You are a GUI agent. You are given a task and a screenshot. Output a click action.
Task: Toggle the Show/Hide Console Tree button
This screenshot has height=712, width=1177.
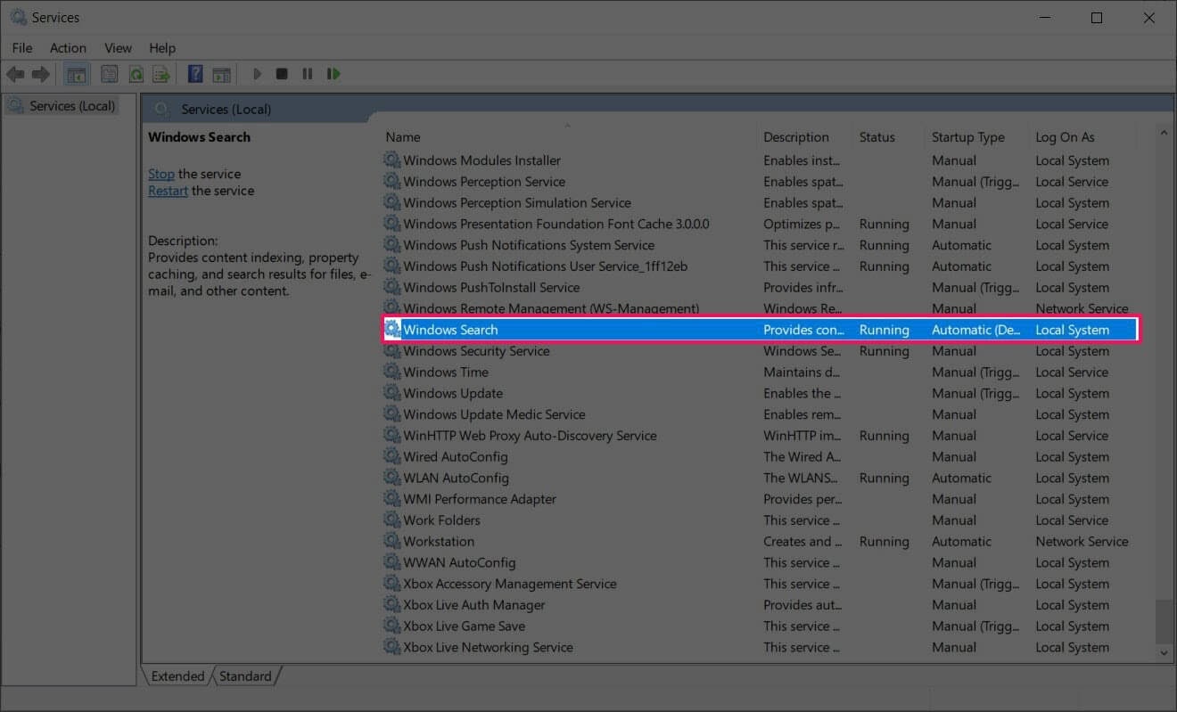tap(77, 74)
